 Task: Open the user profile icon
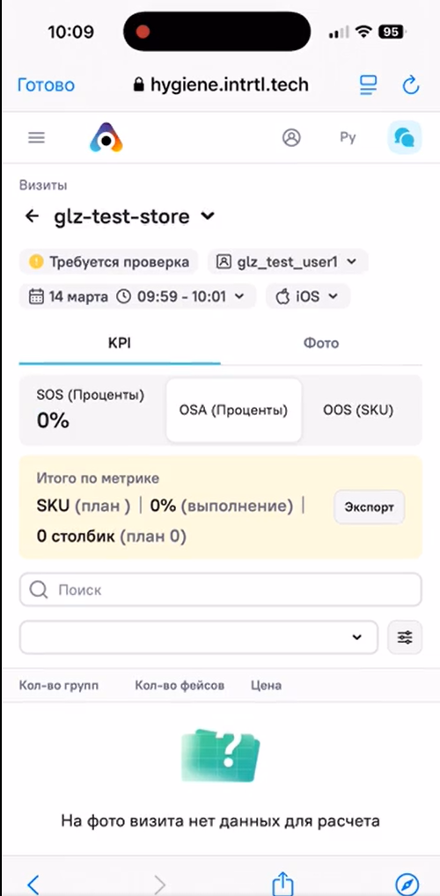tap(292, 138)
